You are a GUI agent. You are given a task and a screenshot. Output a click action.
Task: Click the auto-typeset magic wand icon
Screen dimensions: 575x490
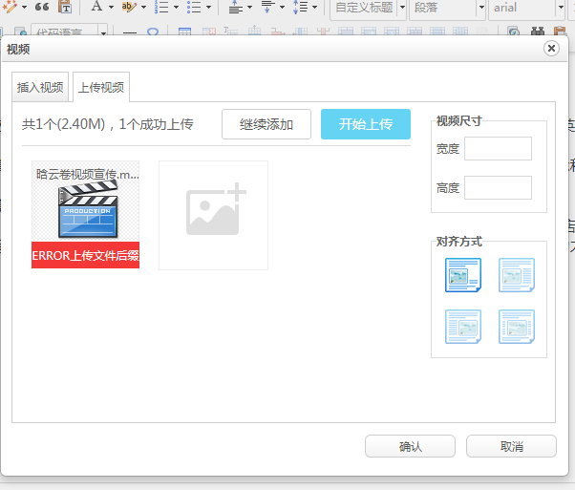click(x=10, y=7)
